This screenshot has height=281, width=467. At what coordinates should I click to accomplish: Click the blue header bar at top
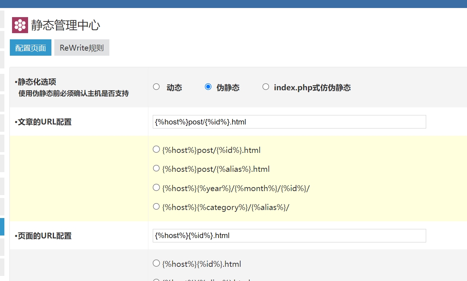[x=233, y=4]
